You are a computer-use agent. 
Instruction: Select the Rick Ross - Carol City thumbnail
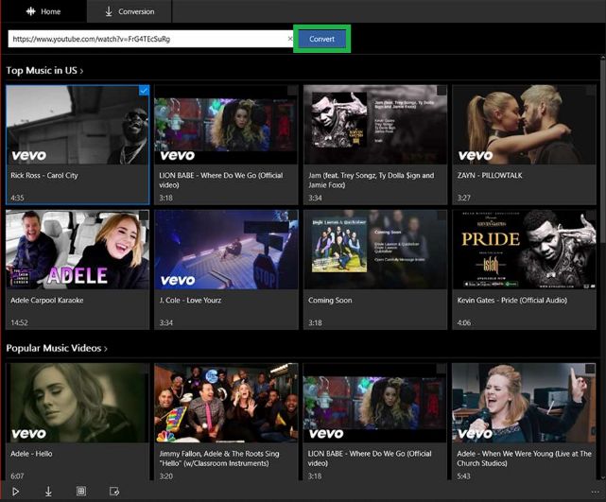coord(78,125)
